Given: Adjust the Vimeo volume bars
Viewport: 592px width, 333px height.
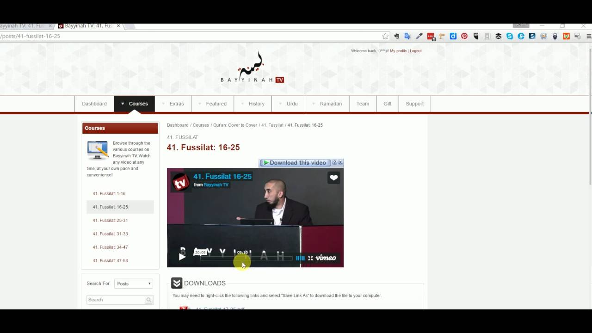Looking at the screenshot, I should click(300, 258).
